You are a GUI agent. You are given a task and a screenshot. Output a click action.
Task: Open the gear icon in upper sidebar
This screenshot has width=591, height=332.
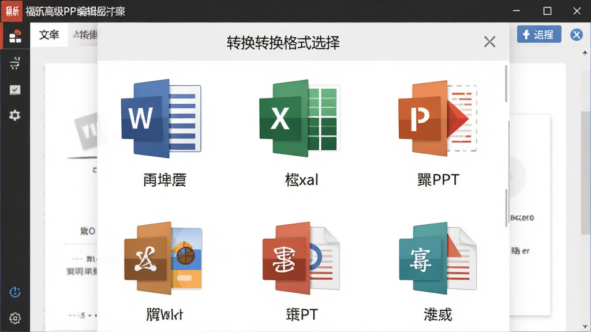point(14,115)
